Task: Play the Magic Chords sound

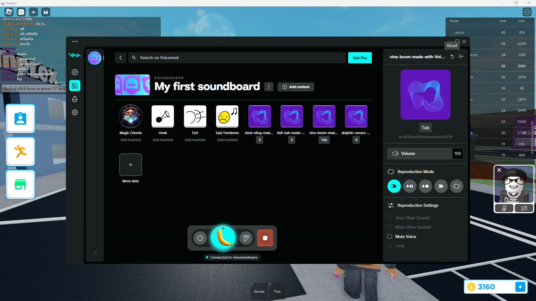Action: 131,116
